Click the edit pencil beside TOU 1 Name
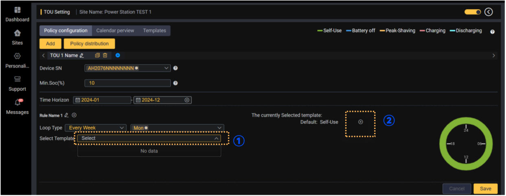The width and height of the screenshot is (506, 196). (82, 55)
